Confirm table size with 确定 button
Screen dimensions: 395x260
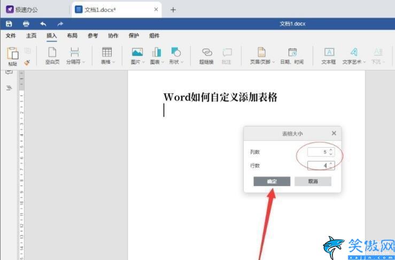click(272, 181)
